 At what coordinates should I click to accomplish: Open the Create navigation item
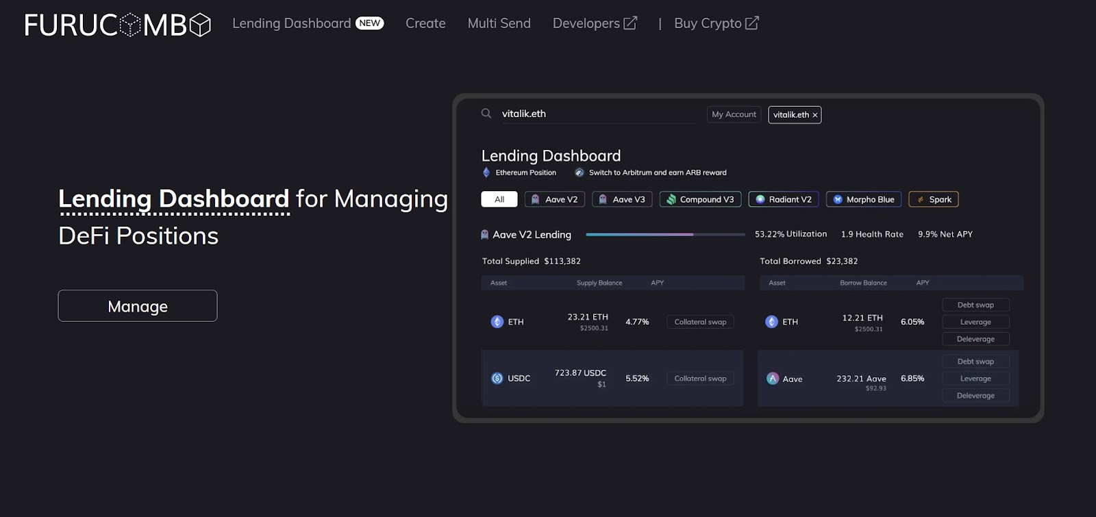[x=425, y=23]
